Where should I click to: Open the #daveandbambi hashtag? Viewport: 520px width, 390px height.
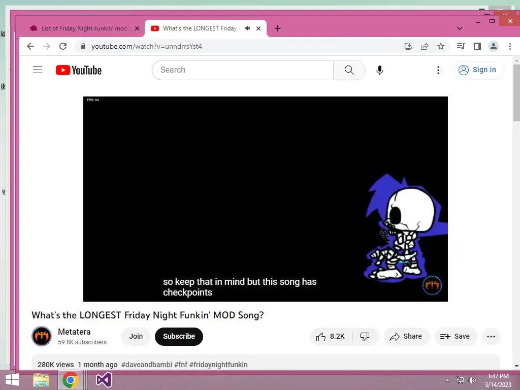[147, 365]
